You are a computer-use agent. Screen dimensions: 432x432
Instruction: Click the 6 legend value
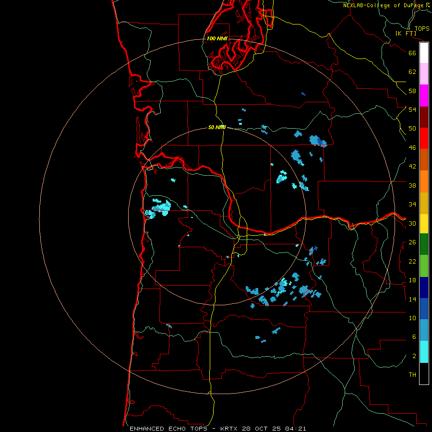coord(414,337)
